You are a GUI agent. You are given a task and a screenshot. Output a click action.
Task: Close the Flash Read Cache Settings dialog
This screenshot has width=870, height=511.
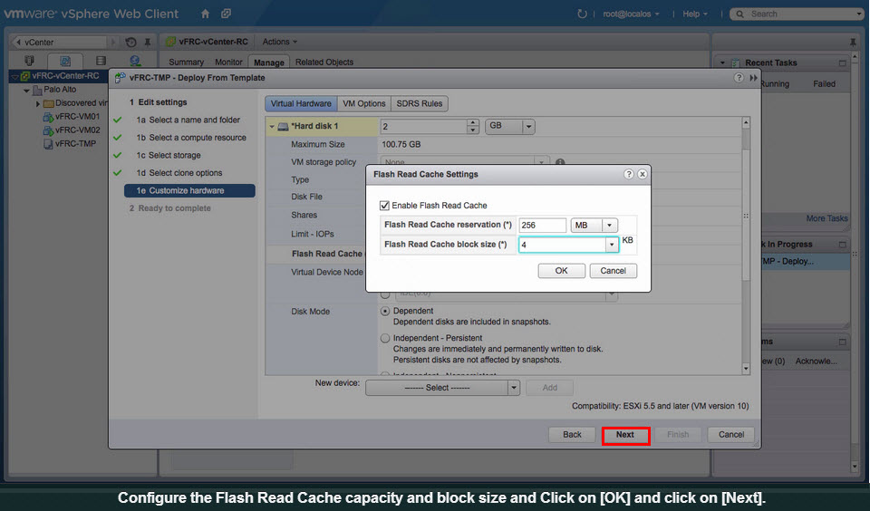(642, 174)
